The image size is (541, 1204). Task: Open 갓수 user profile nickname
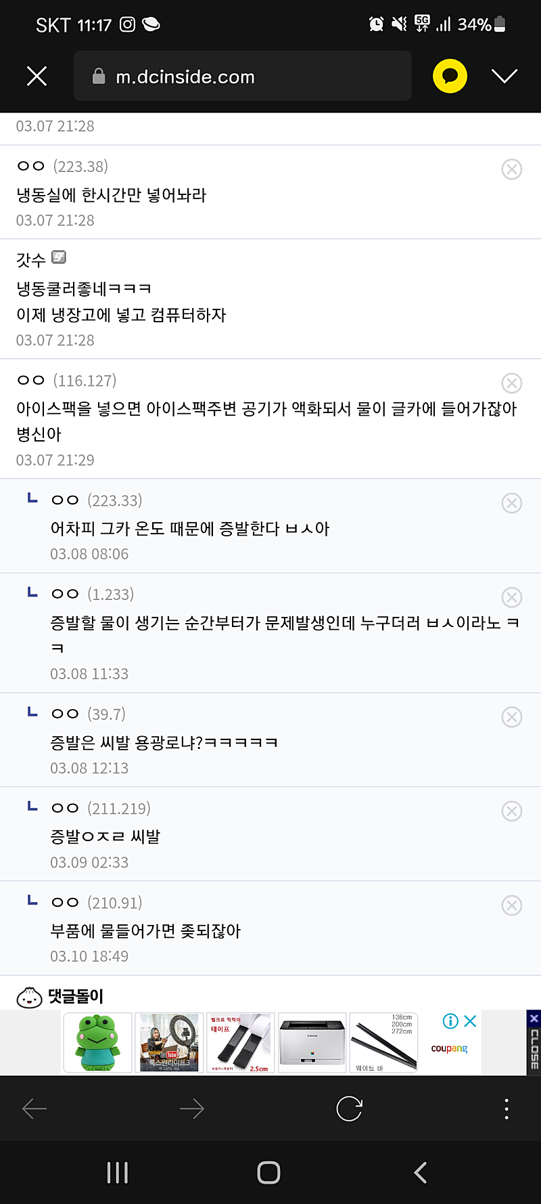31,260
